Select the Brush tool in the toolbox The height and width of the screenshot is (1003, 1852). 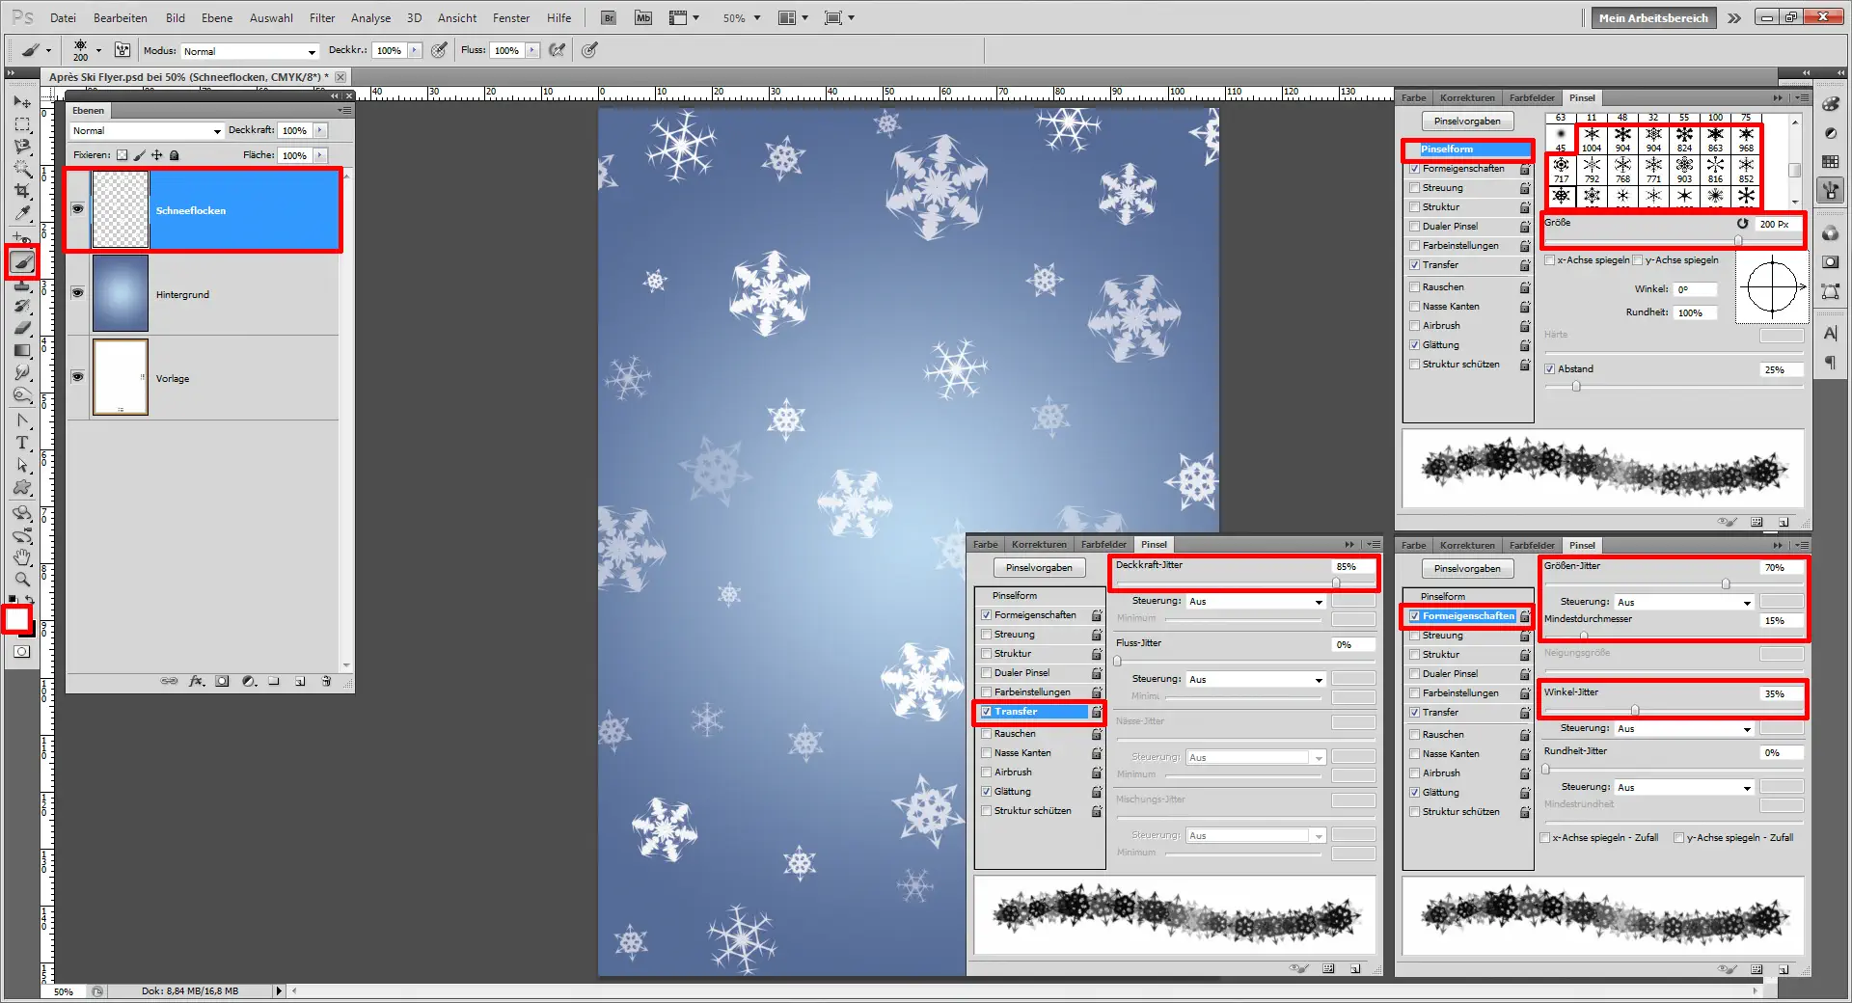22,261
